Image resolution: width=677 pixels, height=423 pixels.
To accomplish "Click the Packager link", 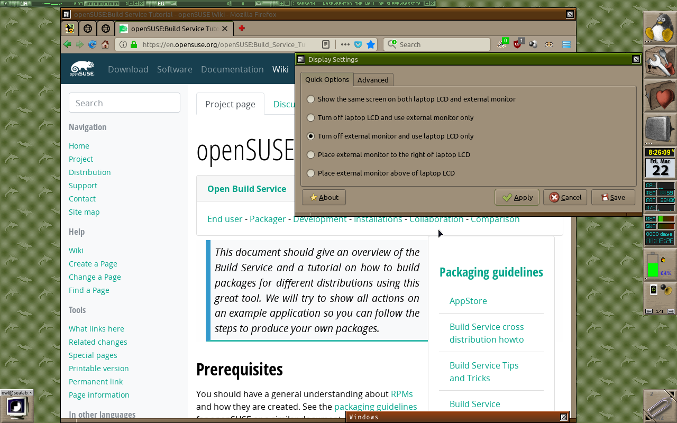I will [x=268, y=219].
